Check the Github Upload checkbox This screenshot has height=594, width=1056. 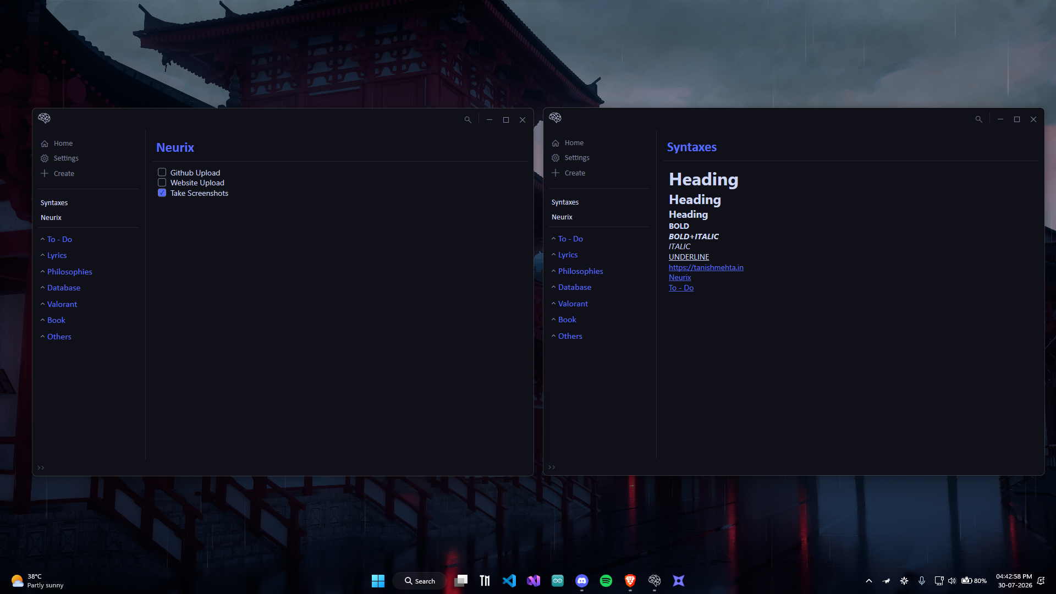[x=162, y=173]
